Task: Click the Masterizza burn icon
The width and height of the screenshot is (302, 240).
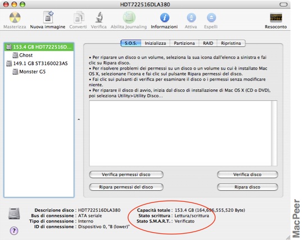Action: (15, 18)
